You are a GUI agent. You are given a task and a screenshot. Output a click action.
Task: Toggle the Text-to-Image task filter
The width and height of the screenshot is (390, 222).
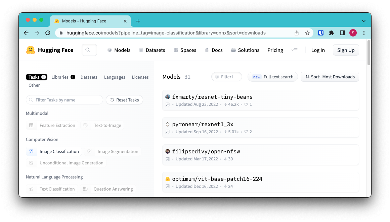tap(102, 125)
